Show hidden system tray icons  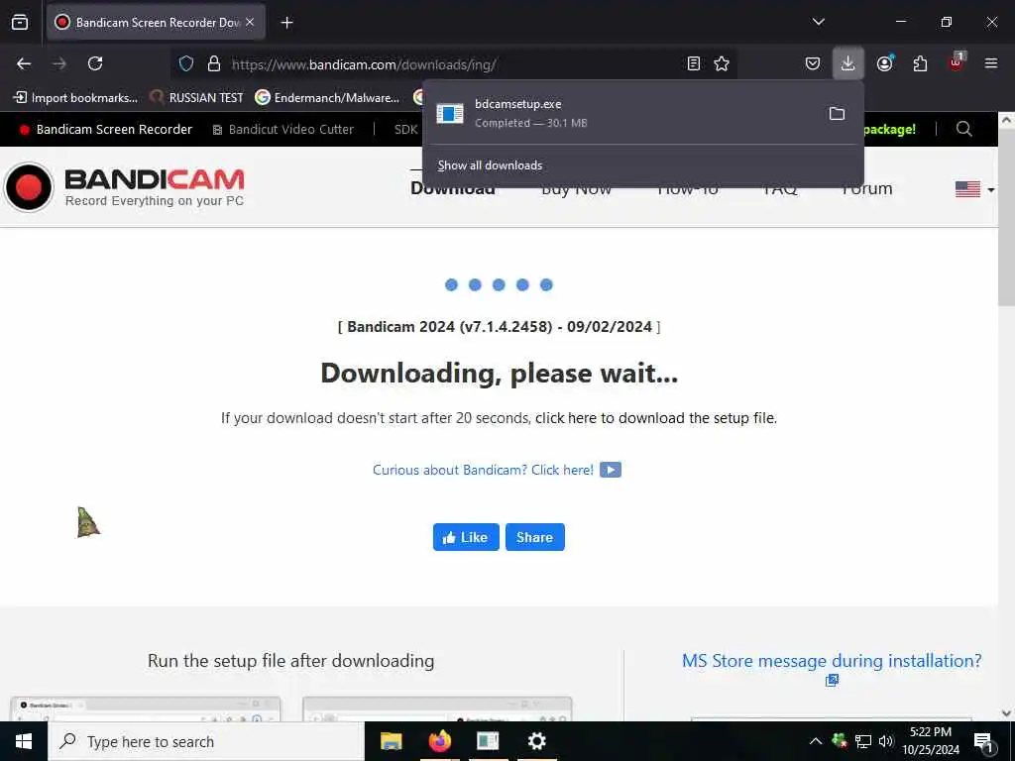click(816, 741)
